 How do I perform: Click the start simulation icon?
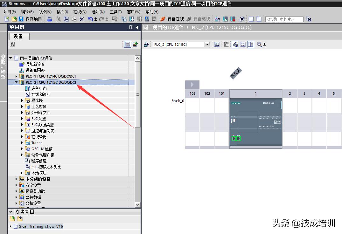147,19
